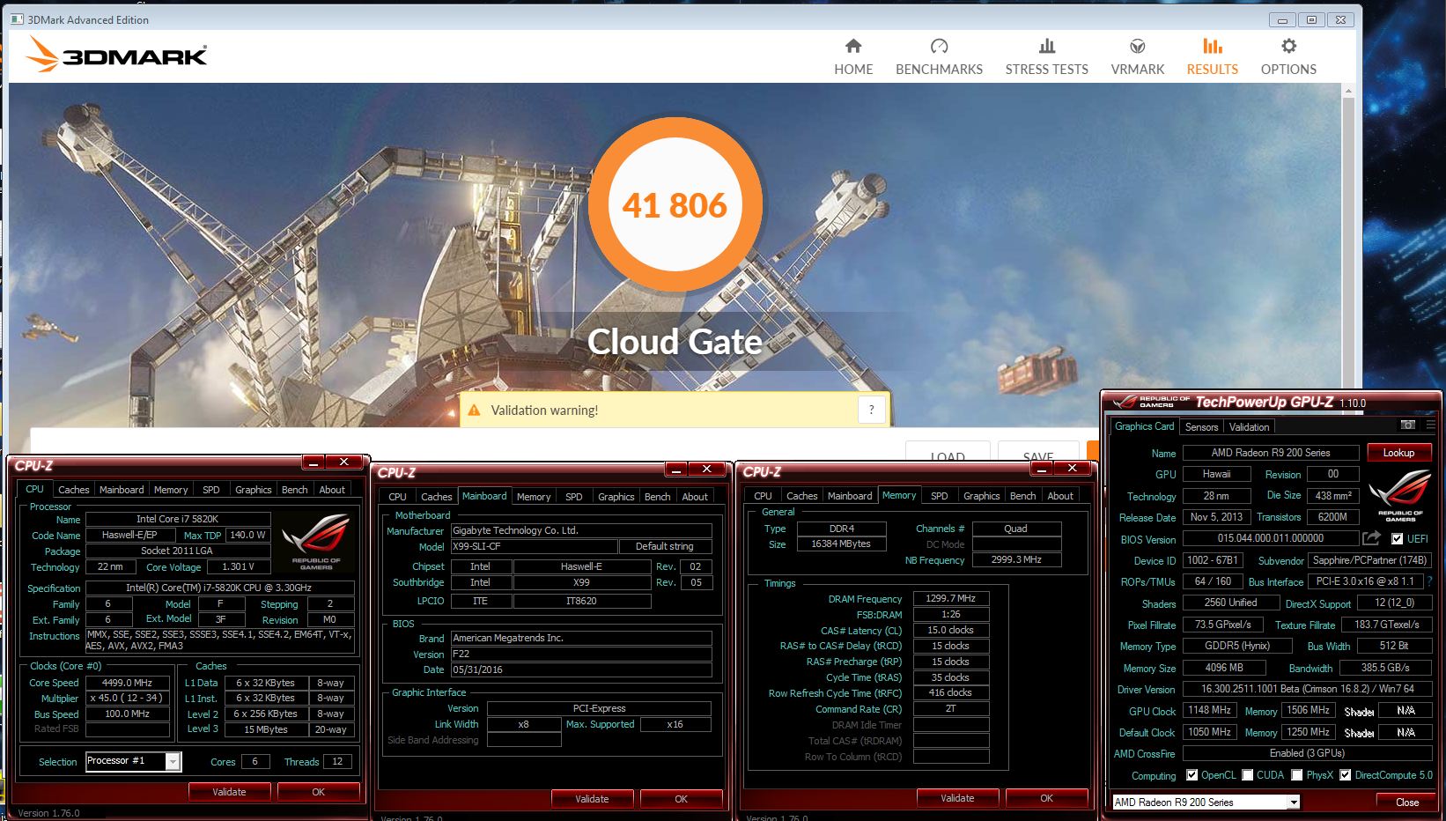Click the GPU Clock value 1148 MHz
1446x821 pixels.
click(x=1209, y=710)
